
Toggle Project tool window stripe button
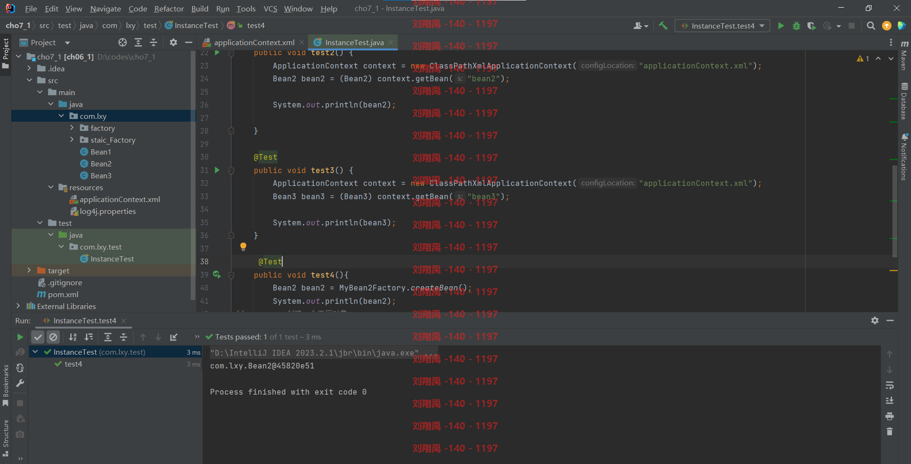6,53
